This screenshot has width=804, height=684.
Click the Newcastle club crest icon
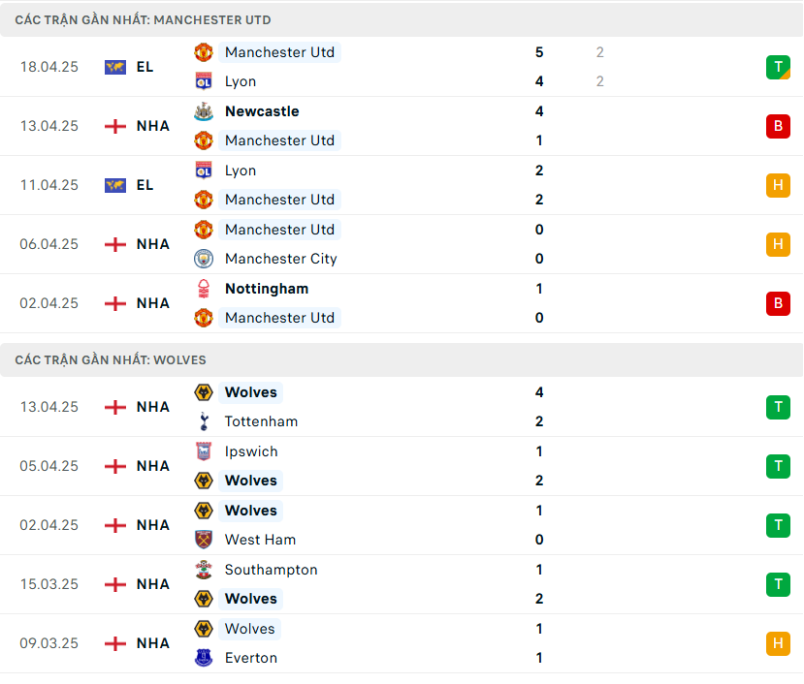click(x=204, y=111)
